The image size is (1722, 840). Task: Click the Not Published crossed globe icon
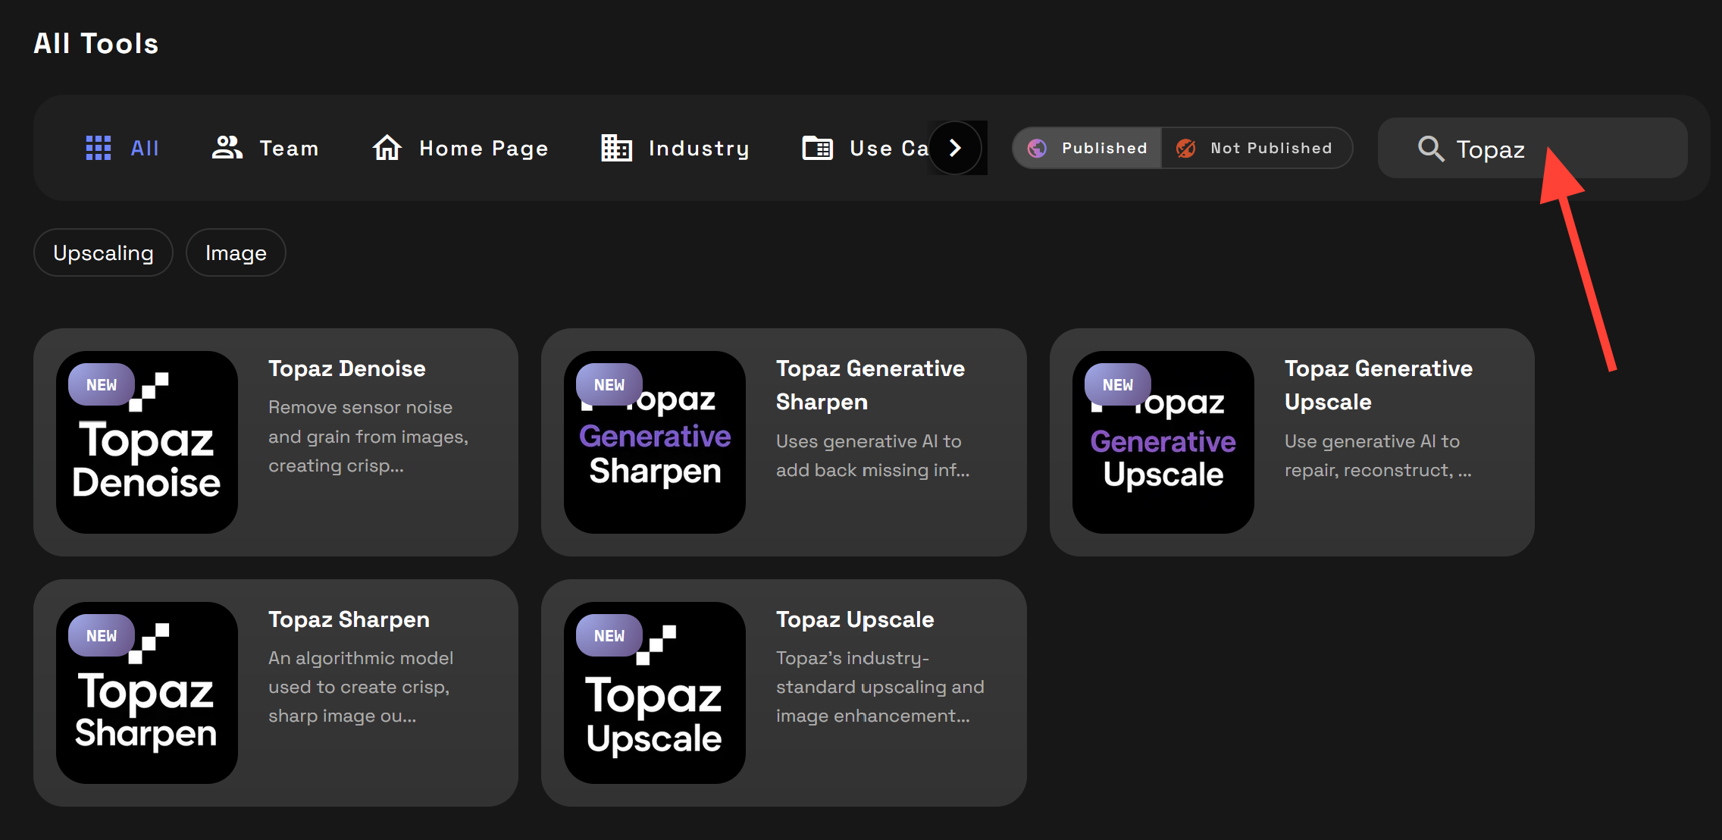1186,148
